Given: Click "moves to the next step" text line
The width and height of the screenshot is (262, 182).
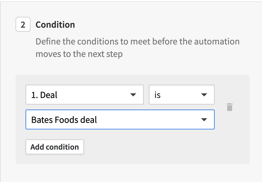Looking at the screenshot, I should (79, 54).
